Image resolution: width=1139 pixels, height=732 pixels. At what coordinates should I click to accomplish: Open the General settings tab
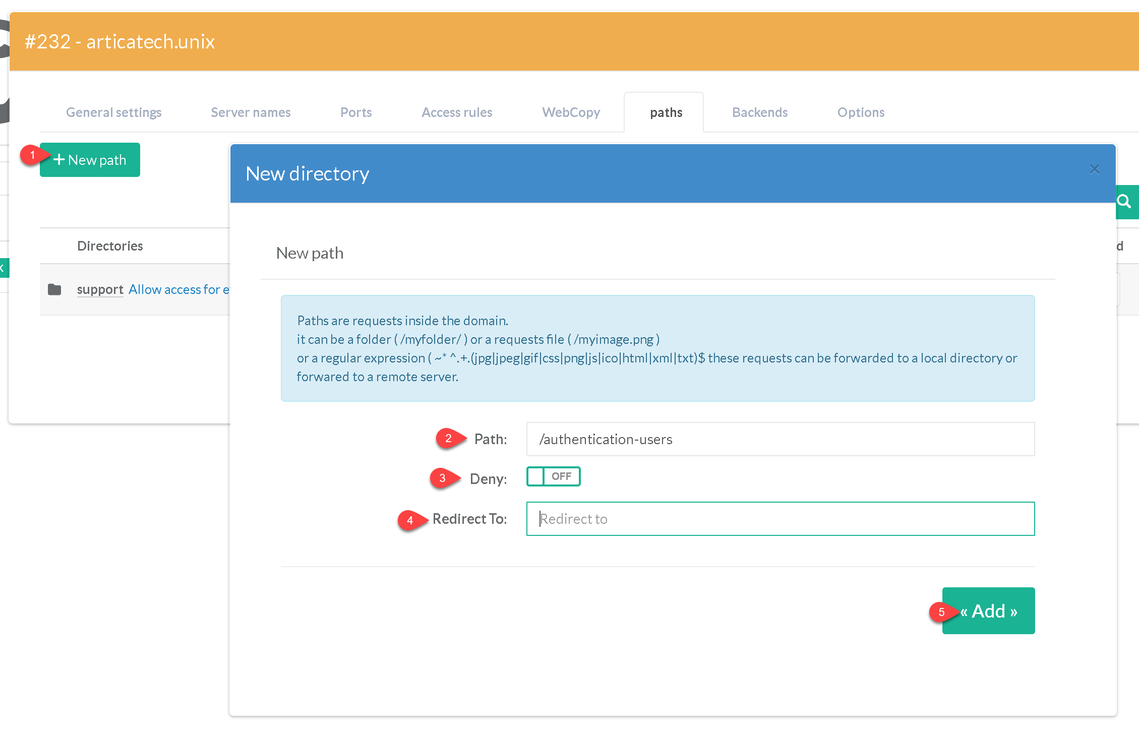(x=113, y=112)
